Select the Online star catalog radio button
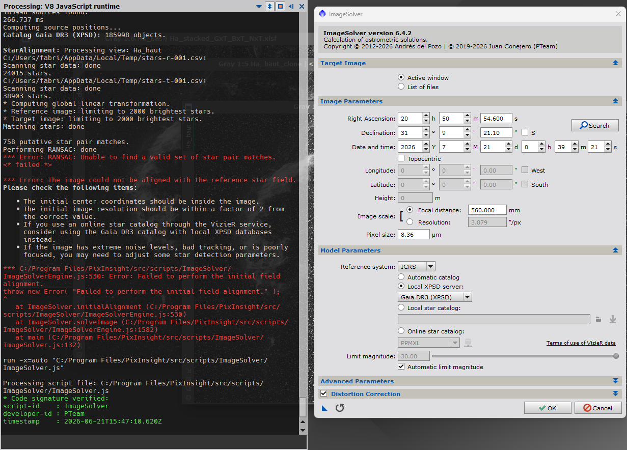 point(401,331)
